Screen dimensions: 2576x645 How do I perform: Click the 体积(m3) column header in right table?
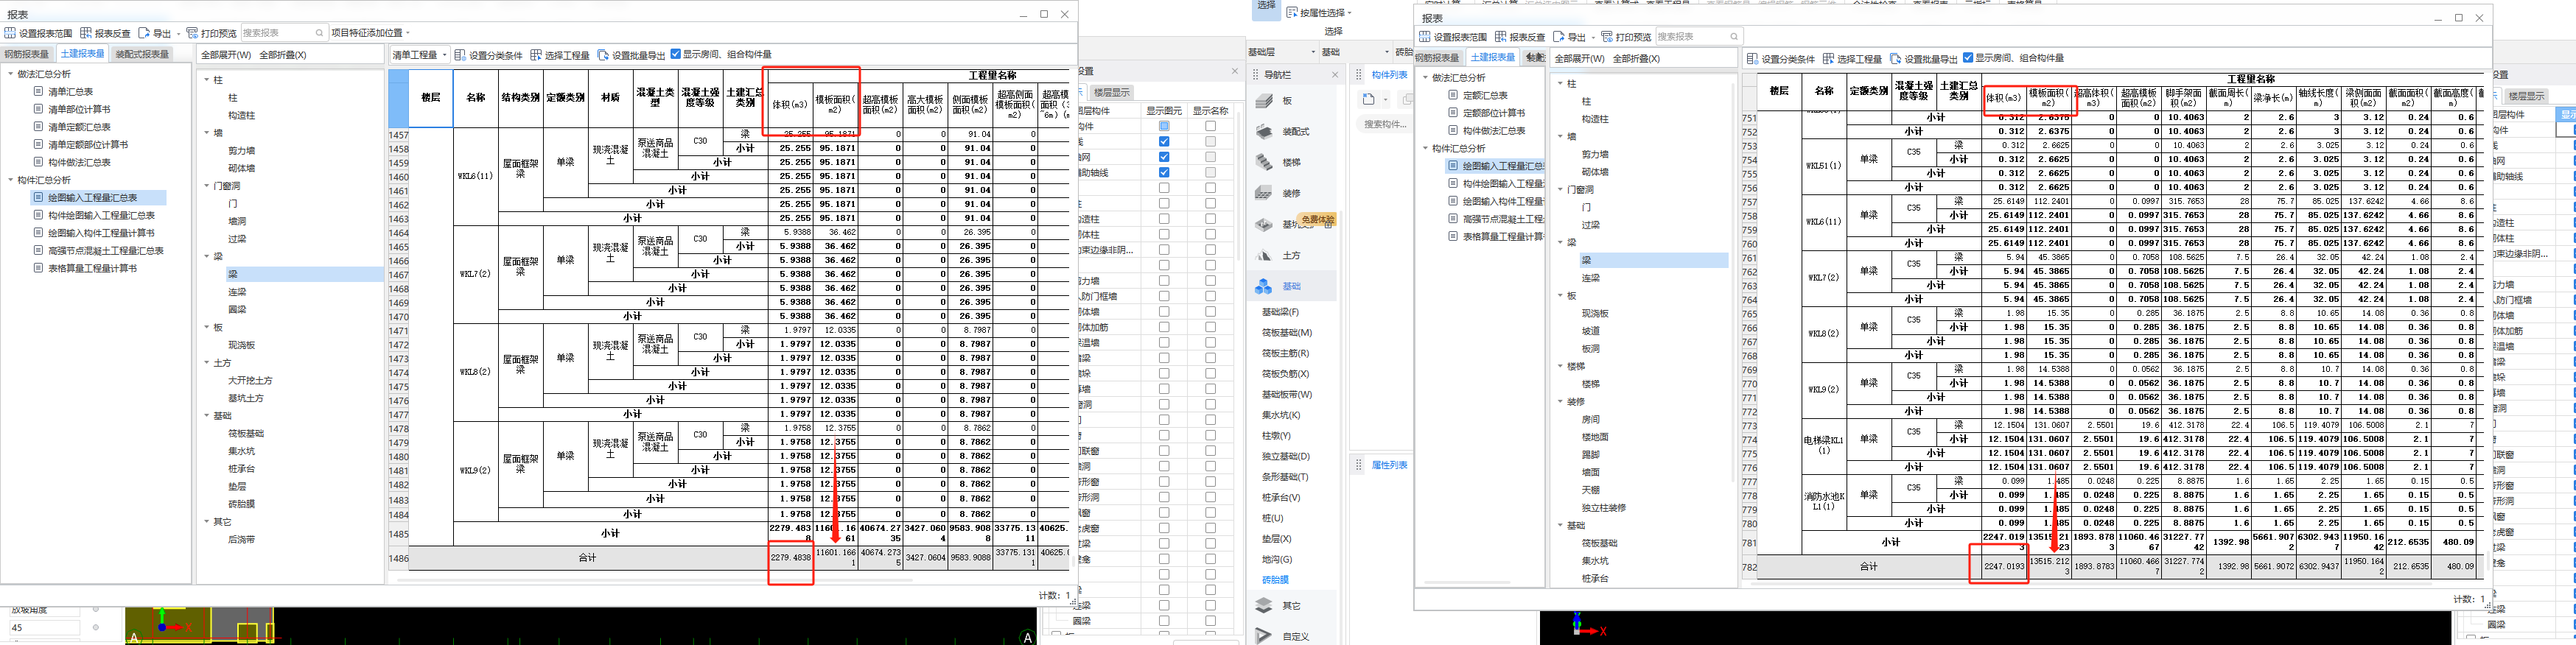coord(2003,99)
